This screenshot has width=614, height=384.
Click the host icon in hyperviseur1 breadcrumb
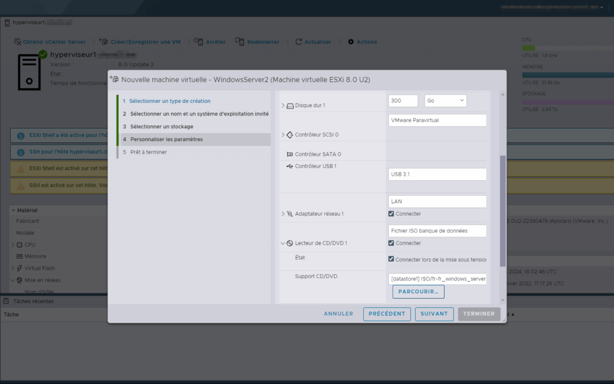tap(7, 23)
